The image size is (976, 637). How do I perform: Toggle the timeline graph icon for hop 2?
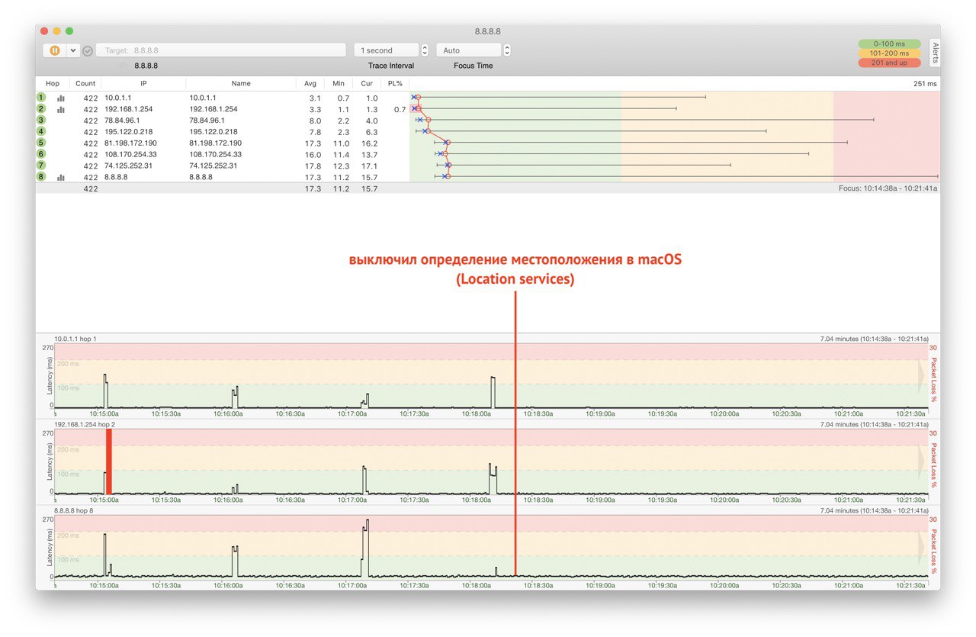point(61,109)
